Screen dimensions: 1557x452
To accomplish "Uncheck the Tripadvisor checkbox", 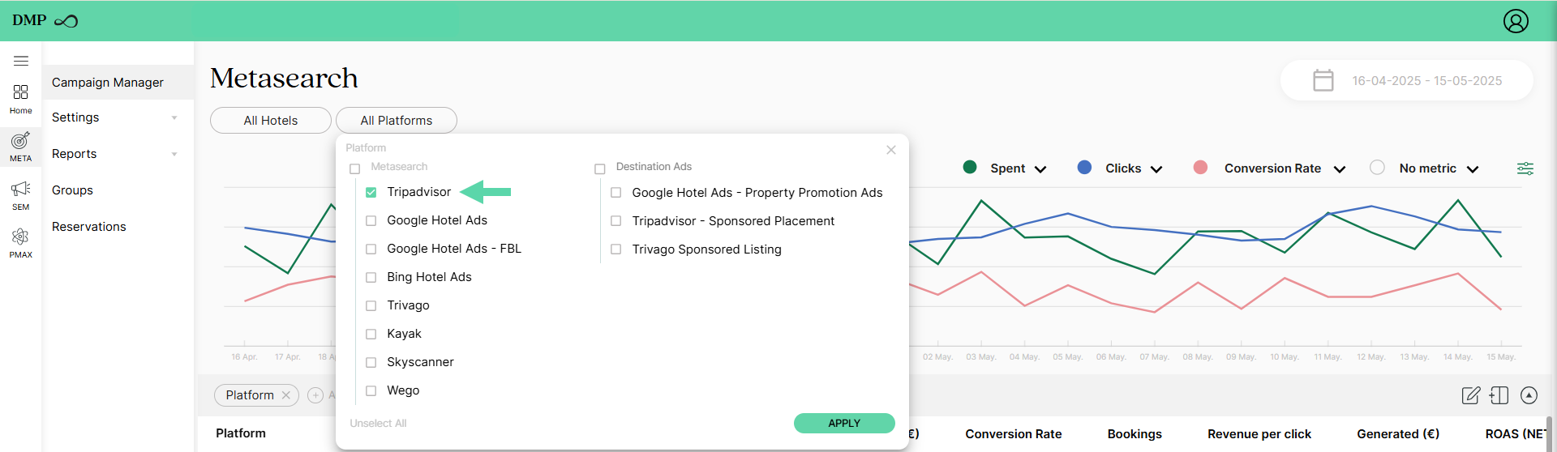I will pos(371,192).
